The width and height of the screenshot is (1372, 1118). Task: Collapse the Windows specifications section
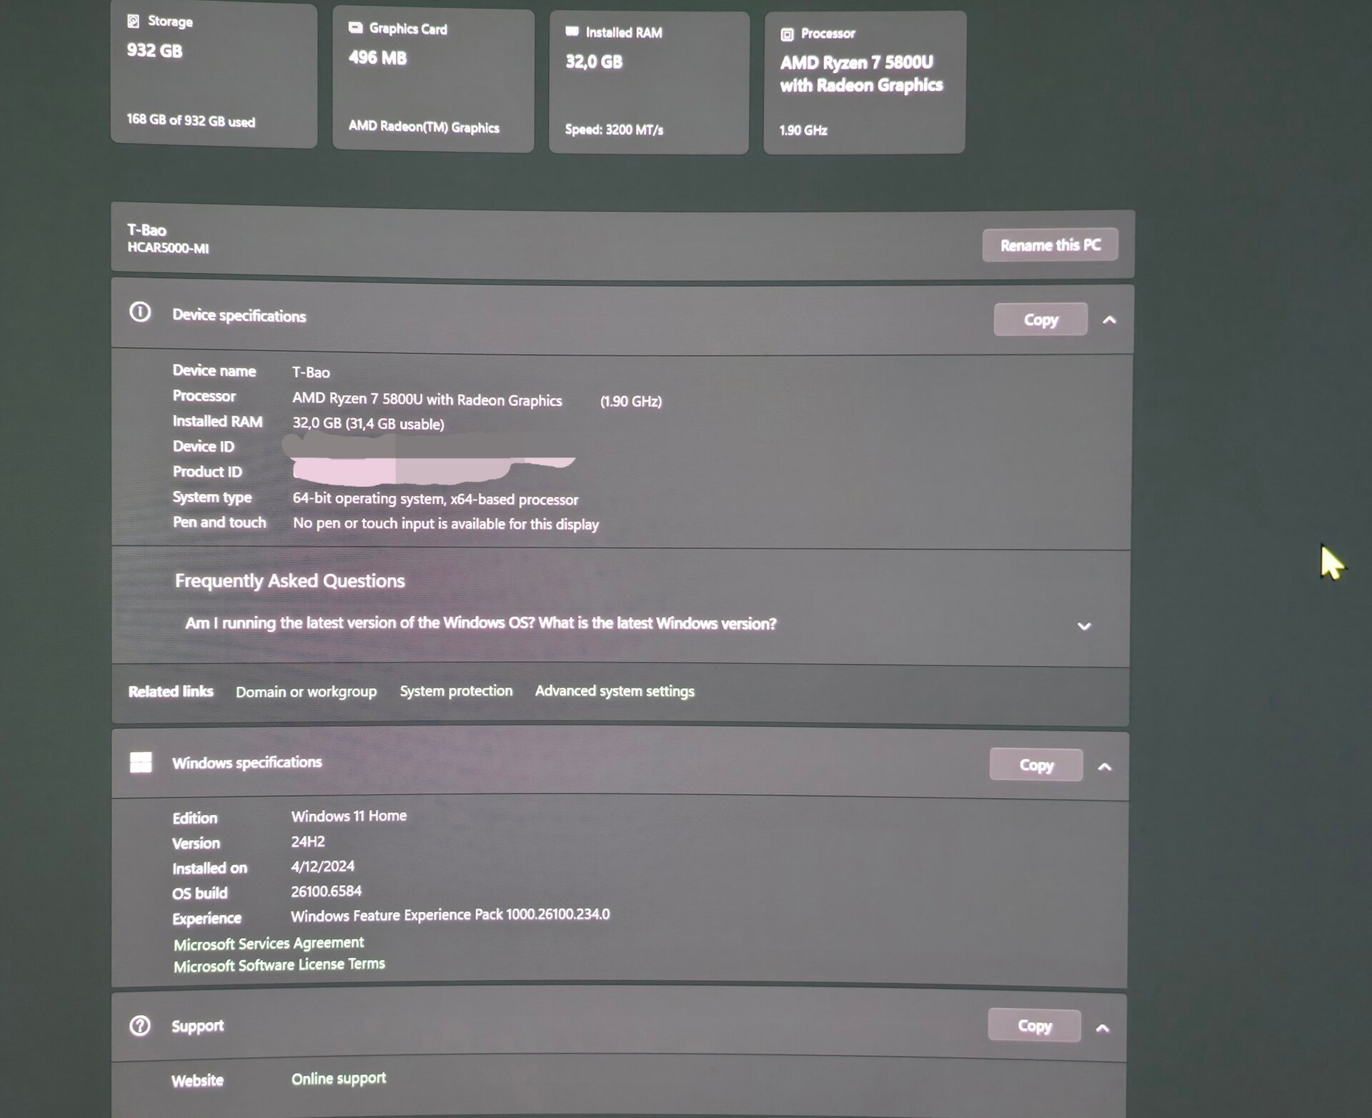[x=1105, y=767]
